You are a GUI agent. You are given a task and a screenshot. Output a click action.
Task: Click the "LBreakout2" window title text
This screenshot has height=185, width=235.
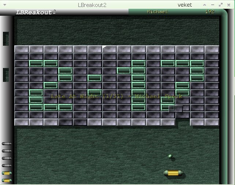pyautogui.click(x=92, y=5)
